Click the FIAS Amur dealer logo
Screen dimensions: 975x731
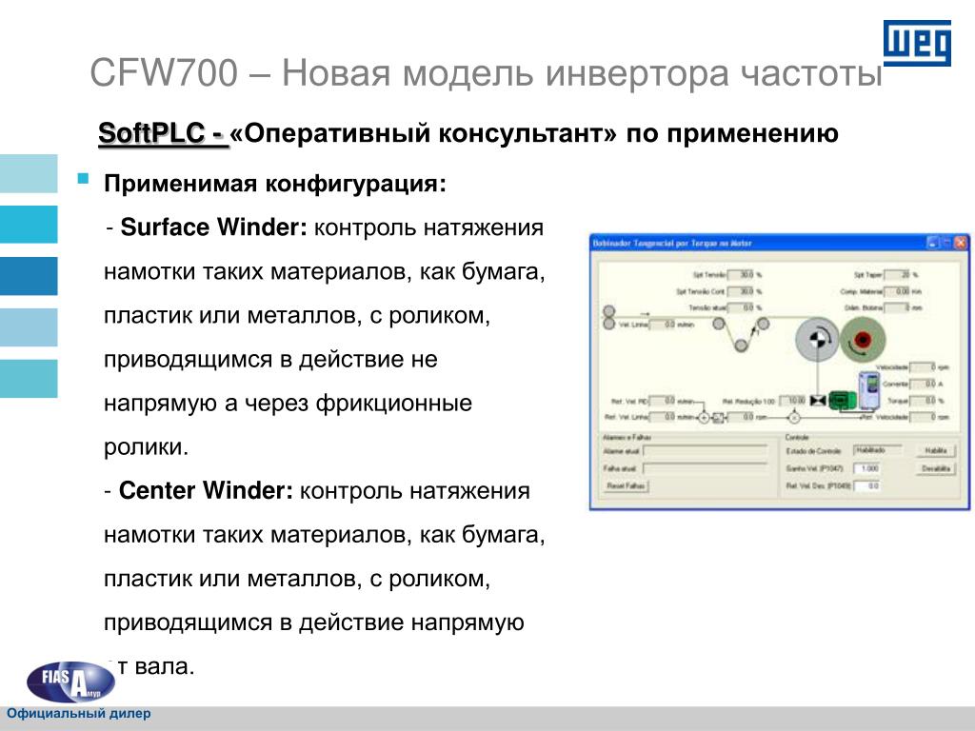click(70, 682)
